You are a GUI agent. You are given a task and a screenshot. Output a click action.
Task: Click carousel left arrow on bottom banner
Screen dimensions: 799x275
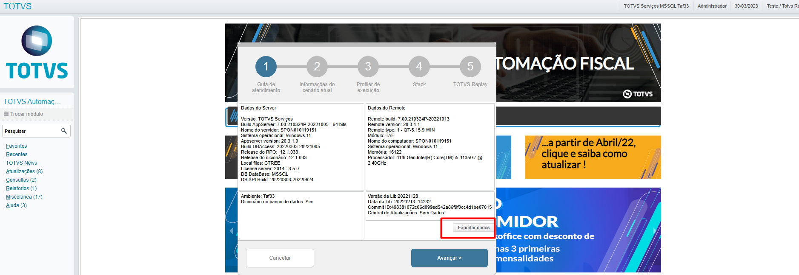[232, 231]
